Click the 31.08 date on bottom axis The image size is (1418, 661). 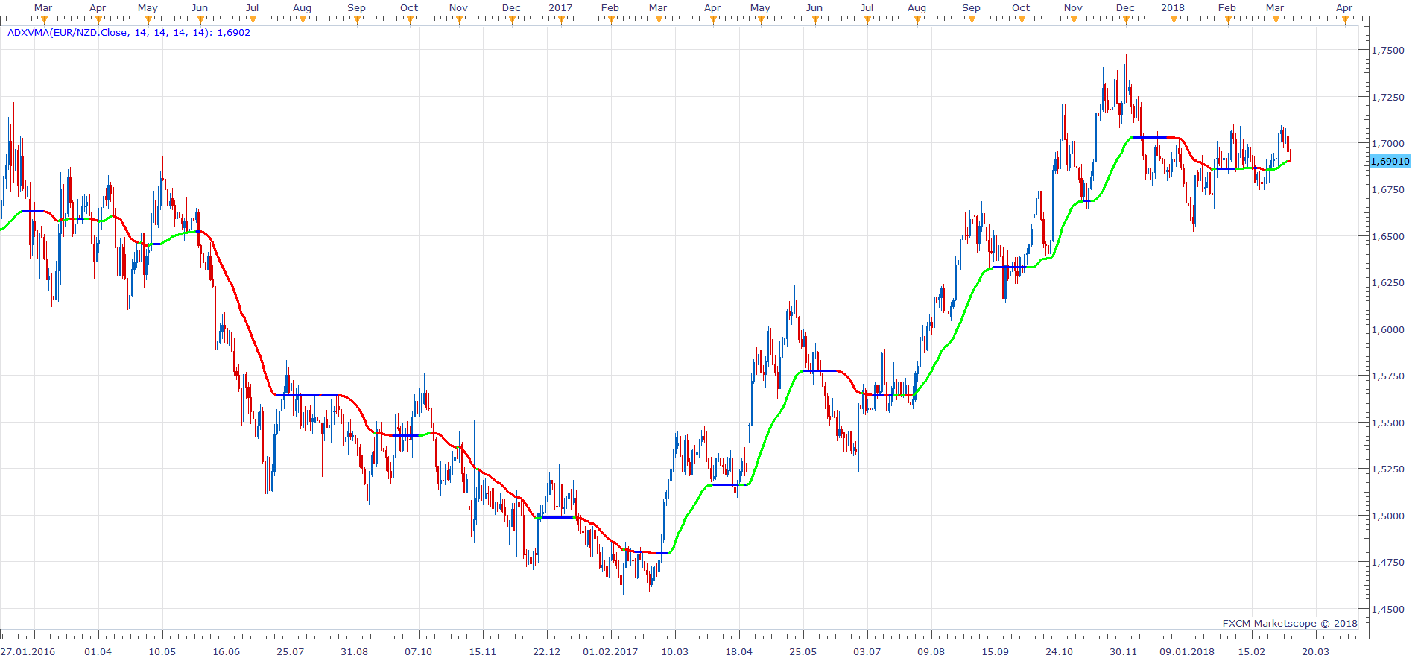(x=354, y=651)
